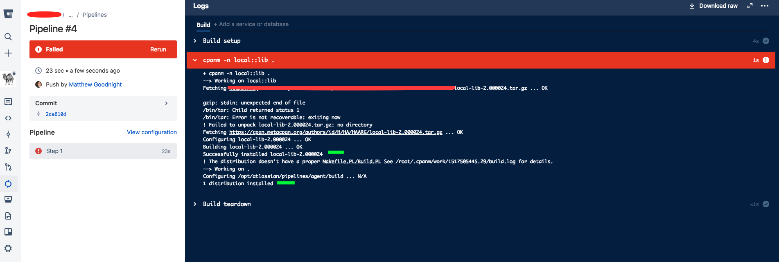The width and height of the screenshot is (779, 262).
Task: Expand logs to full screen
Action: pyautogui.click(x=750, y=6)
